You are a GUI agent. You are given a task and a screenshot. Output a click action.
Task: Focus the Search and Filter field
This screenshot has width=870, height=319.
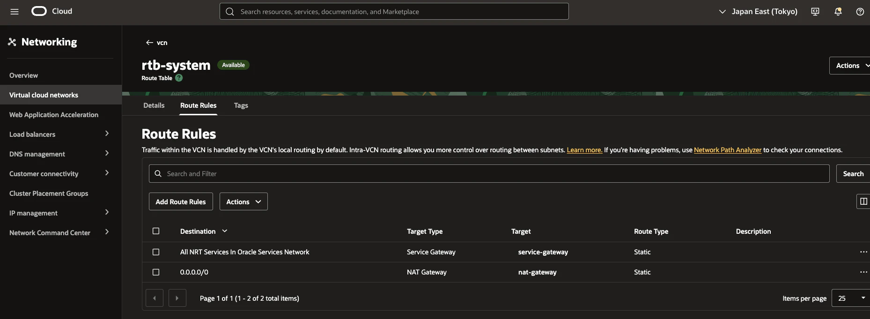pos(489,173)
